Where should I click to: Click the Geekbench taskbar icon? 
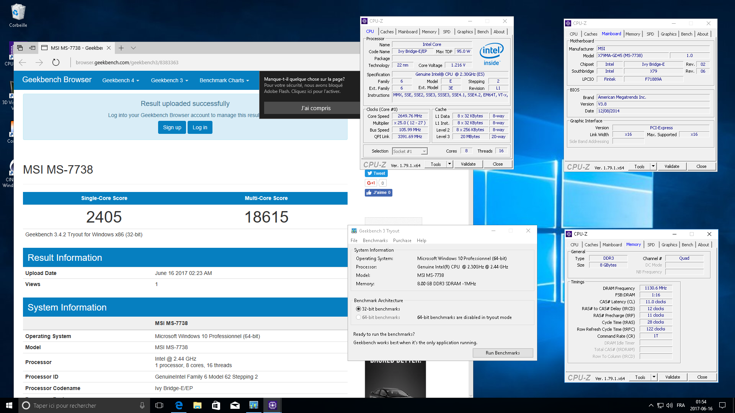click(254, 405)
